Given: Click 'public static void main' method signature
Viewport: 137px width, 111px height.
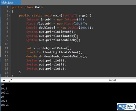Looking at the screenshot, I should click(x=55, y=15).
